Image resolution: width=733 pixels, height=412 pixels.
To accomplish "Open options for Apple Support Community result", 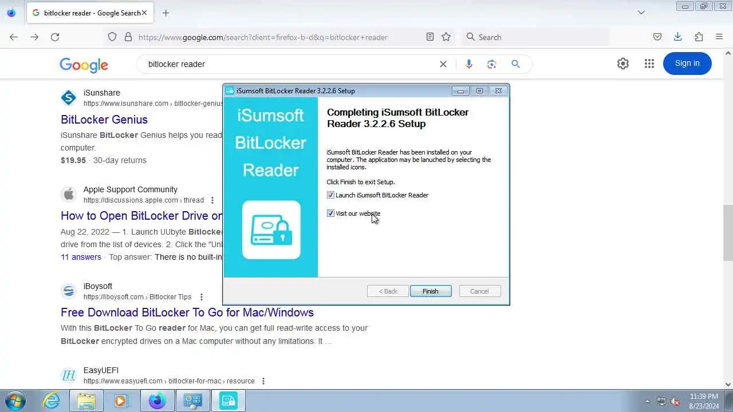I will (x=212, y=200).
